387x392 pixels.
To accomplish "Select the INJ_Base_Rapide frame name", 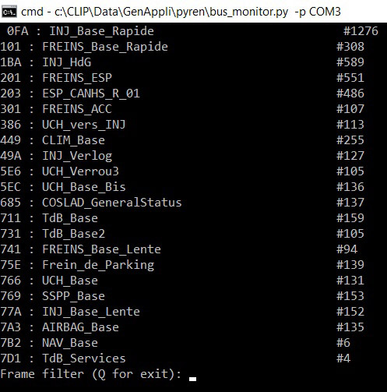I will [101, 32].
